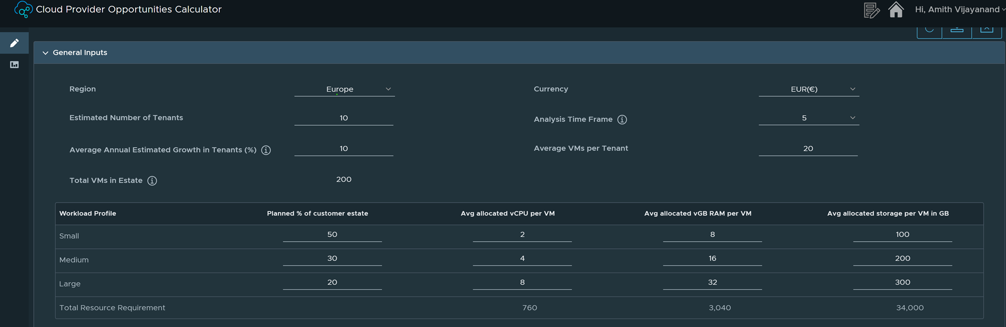1006x327 pixels.
Task: Click the Medium avg allocated vCPU field
Action: pyautogui.click(x=522, y=258)
